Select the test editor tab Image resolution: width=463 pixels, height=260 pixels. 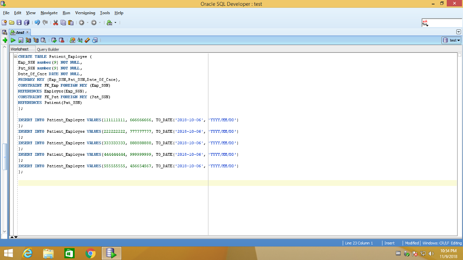20,32
